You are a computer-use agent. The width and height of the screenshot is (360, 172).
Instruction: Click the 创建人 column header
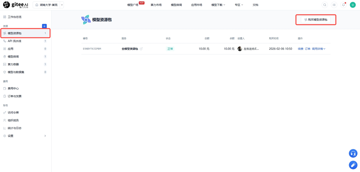(241, 39)
